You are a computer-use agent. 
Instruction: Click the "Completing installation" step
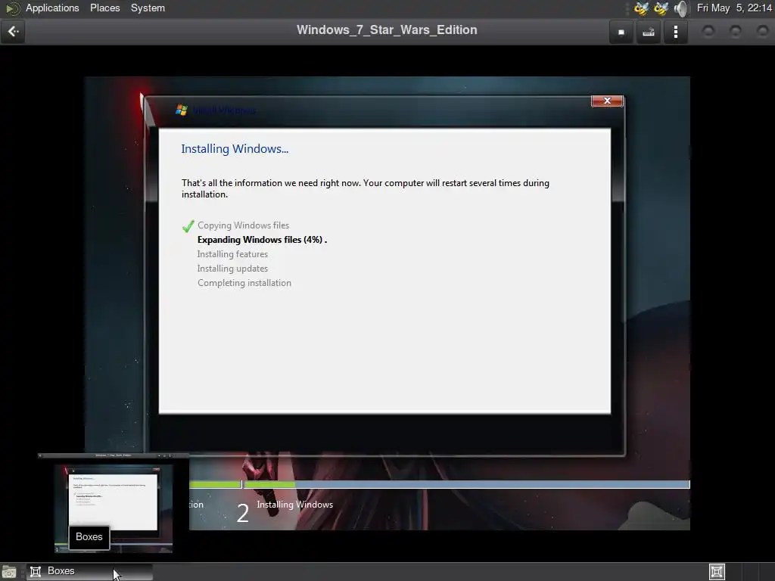244,283
